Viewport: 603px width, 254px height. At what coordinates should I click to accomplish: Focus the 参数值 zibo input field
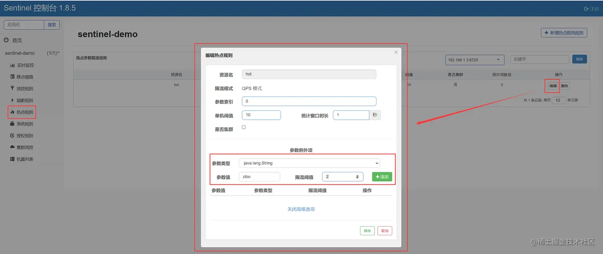[x=260, y=176]
